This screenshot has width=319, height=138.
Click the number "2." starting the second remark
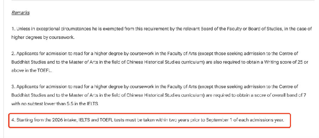click(x=13, y=54)
